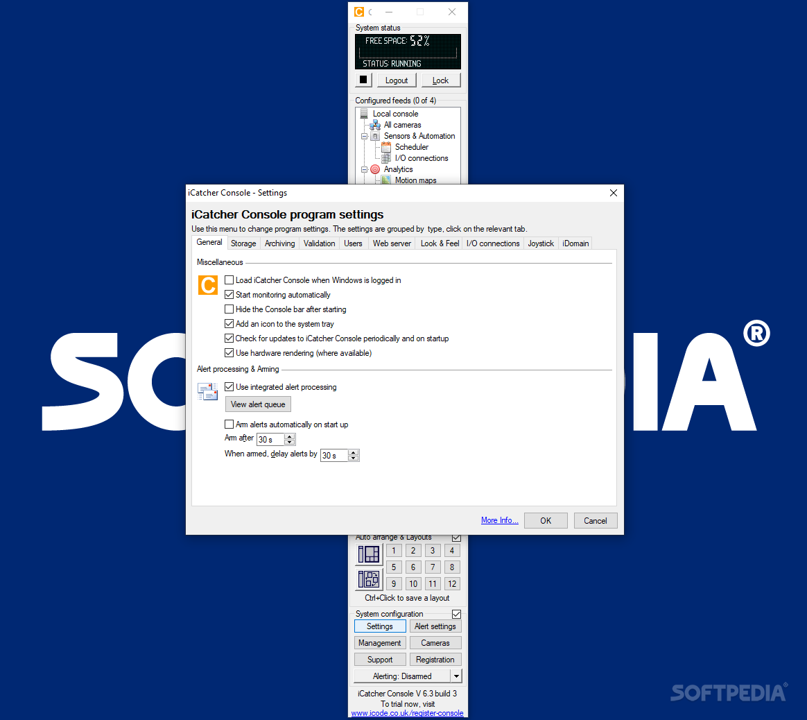Switch to the Archiving tab
Viewport: 807px width, 720px height.
[x=279, y=243]
